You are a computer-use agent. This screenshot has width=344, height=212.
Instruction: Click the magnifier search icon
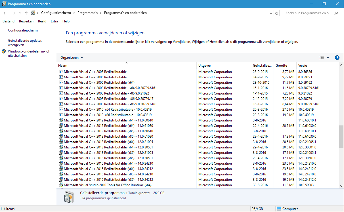point(336,13)
